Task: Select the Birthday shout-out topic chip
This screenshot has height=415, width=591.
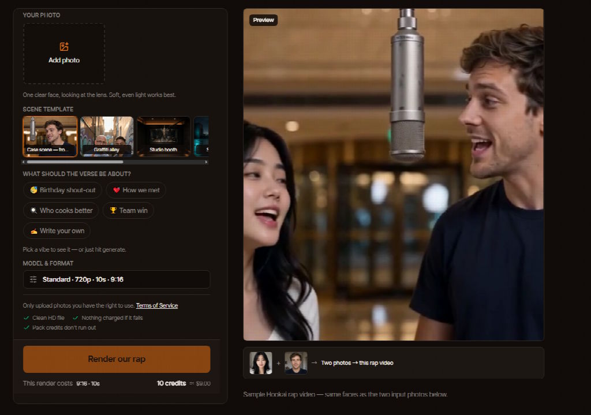Action: click(62, 190)
